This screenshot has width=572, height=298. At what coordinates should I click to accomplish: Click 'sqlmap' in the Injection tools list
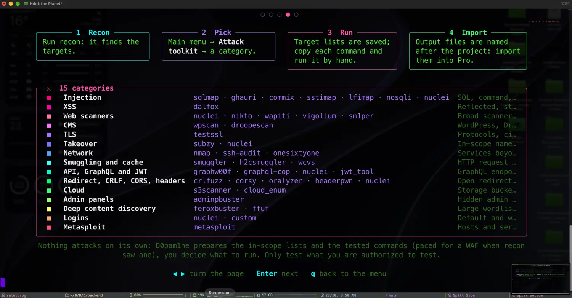[x=206, y=97]
